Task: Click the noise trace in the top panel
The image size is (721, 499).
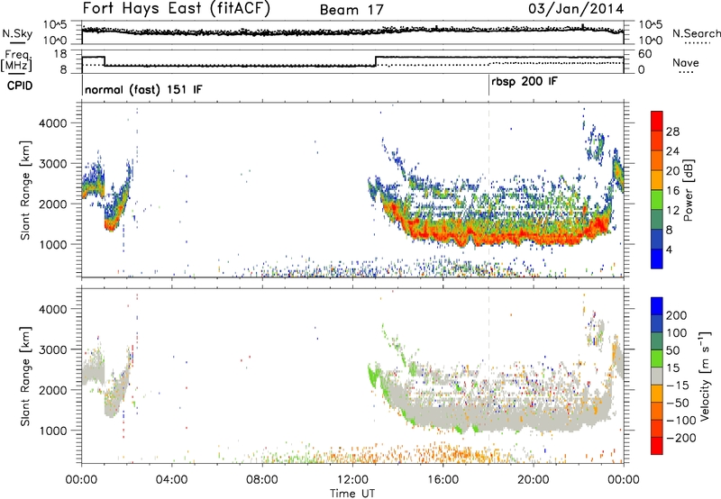Action: 352,32
